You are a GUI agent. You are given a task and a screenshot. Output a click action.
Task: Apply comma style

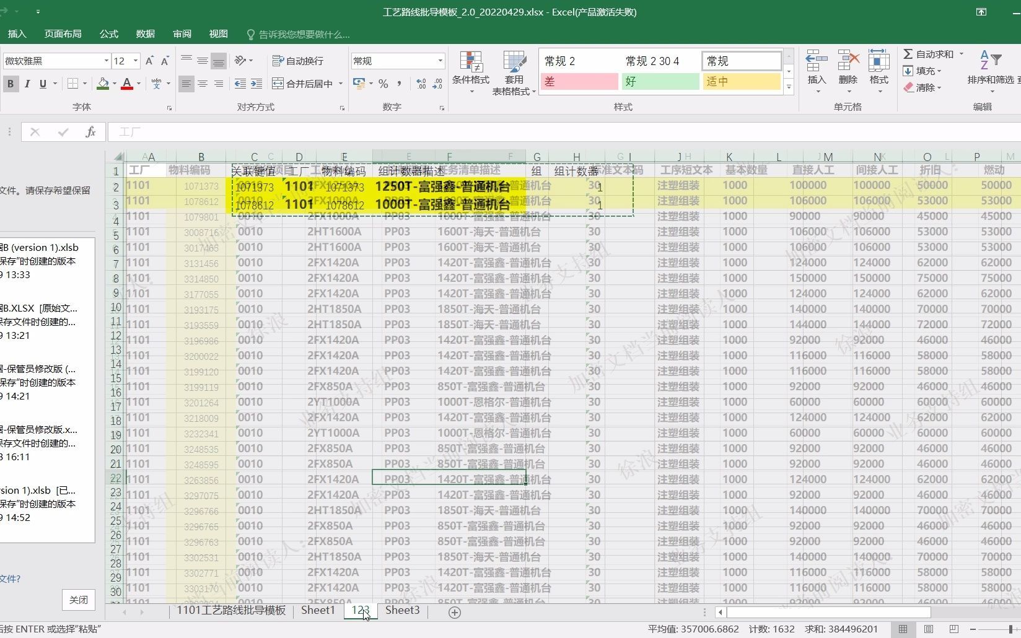pos(400,84)
